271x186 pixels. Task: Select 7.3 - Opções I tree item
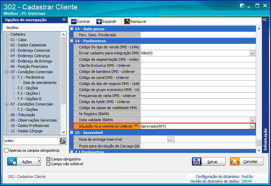29,93
